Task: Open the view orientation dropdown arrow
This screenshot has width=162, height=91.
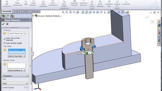Action: coord(80,12)
